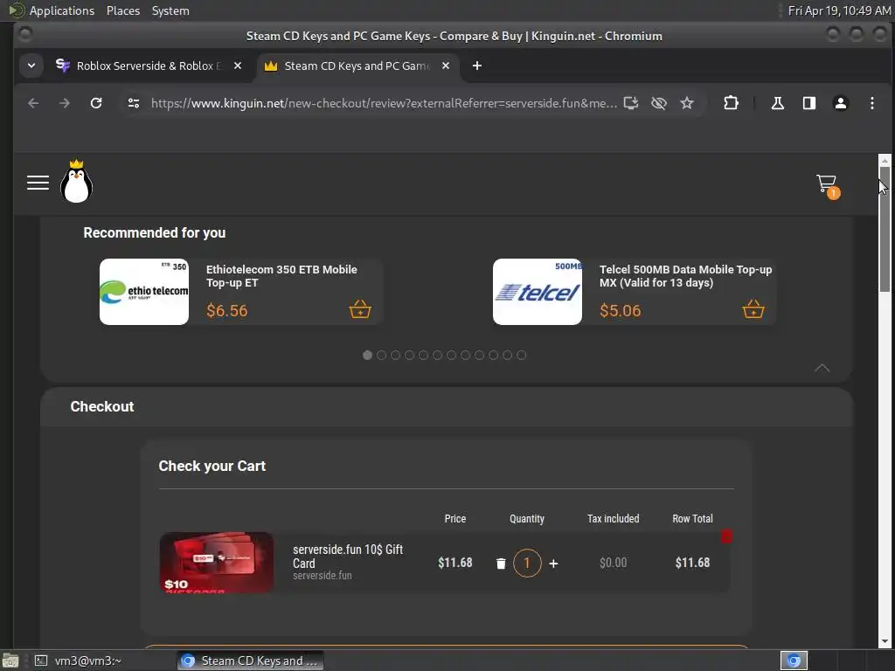Click the $6.56 Ethiotelecom price

226,311
